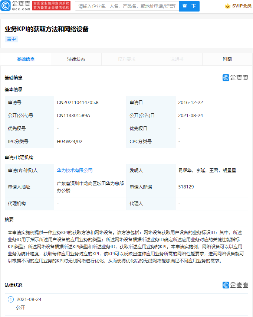
Task: Click the application number CN202110414705.8
Action: click(x=78, y=103)
